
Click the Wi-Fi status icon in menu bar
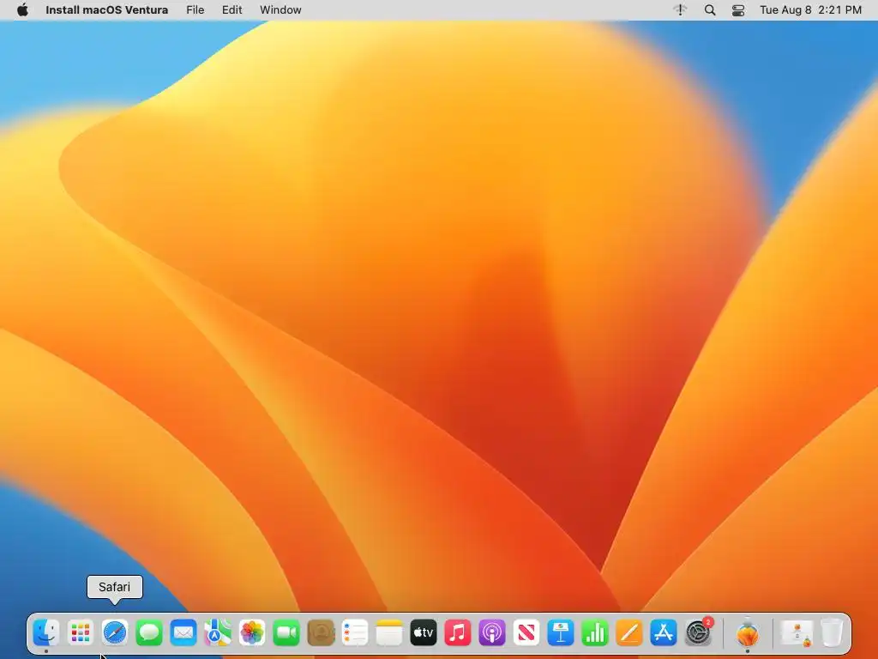[680, 10]
